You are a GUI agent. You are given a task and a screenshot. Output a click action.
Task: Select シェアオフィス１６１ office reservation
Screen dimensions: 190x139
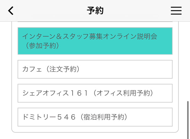click(95, 93)
